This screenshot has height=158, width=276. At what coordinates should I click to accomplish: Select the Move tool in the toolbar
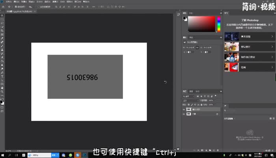click(x=2, y=15)
